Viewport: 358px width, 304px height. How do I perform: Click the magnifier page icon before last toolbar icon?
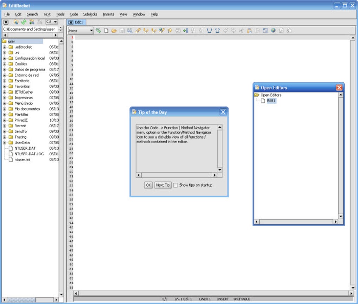(x=281, y=31)
